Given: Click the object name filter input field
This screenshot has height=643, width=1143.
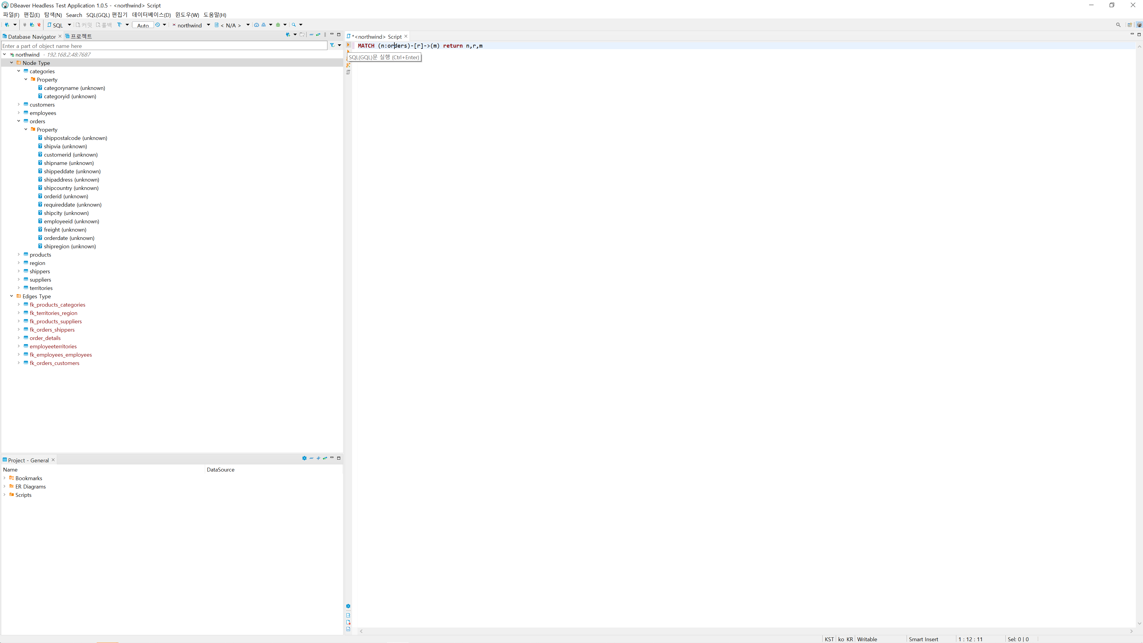Looking at the screenshot, I should click(x=164, y=46).
